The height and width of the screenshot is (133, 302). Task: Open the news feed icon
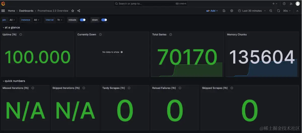pos(291,4)
